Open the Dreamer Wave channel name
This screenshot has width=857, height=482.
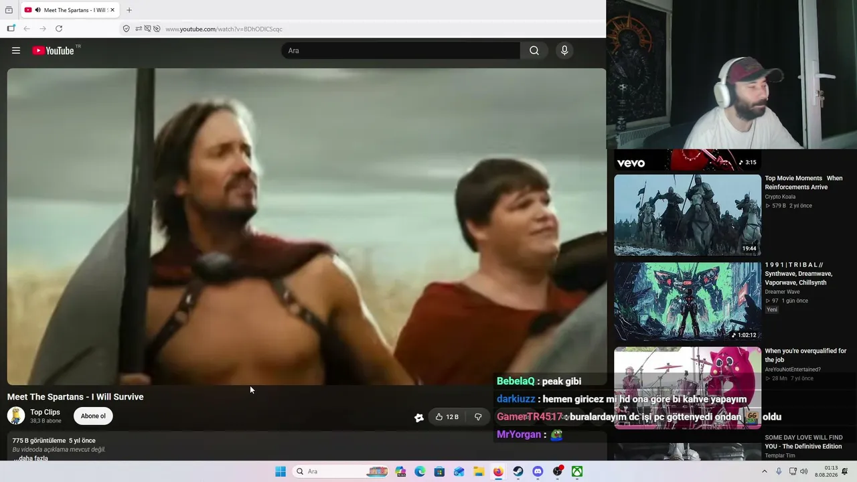pos(782,292)
